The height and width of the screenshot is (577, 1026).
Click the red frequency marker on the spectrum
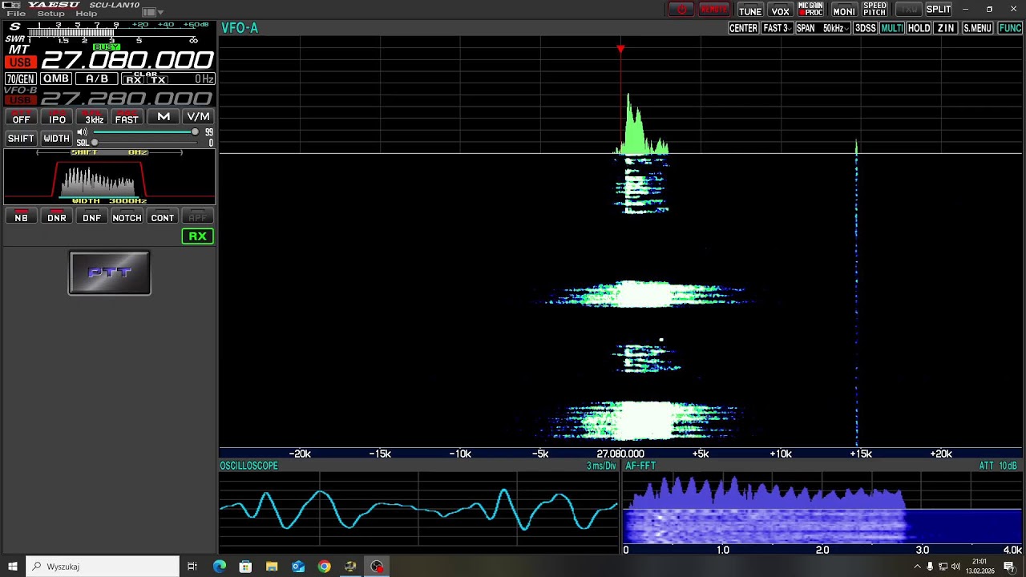[620, 50]
